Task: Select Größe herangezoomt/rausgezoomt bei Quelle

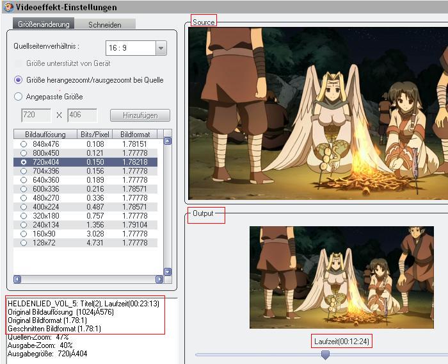Action: [x=19, y=80]
